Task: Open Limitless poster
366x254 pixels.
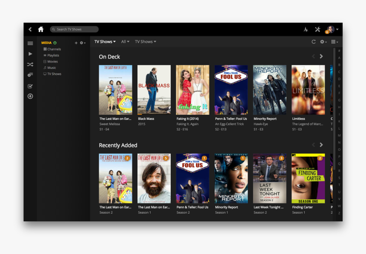Action: point(308,90)
